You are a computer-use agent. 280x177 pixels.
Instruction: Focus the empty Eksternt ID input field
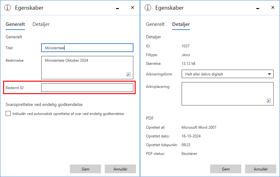point(87,88)
